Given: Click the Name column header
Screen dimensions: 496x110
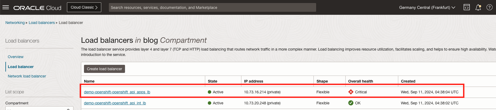Looking at the screenshot, I should pos(89,81).
